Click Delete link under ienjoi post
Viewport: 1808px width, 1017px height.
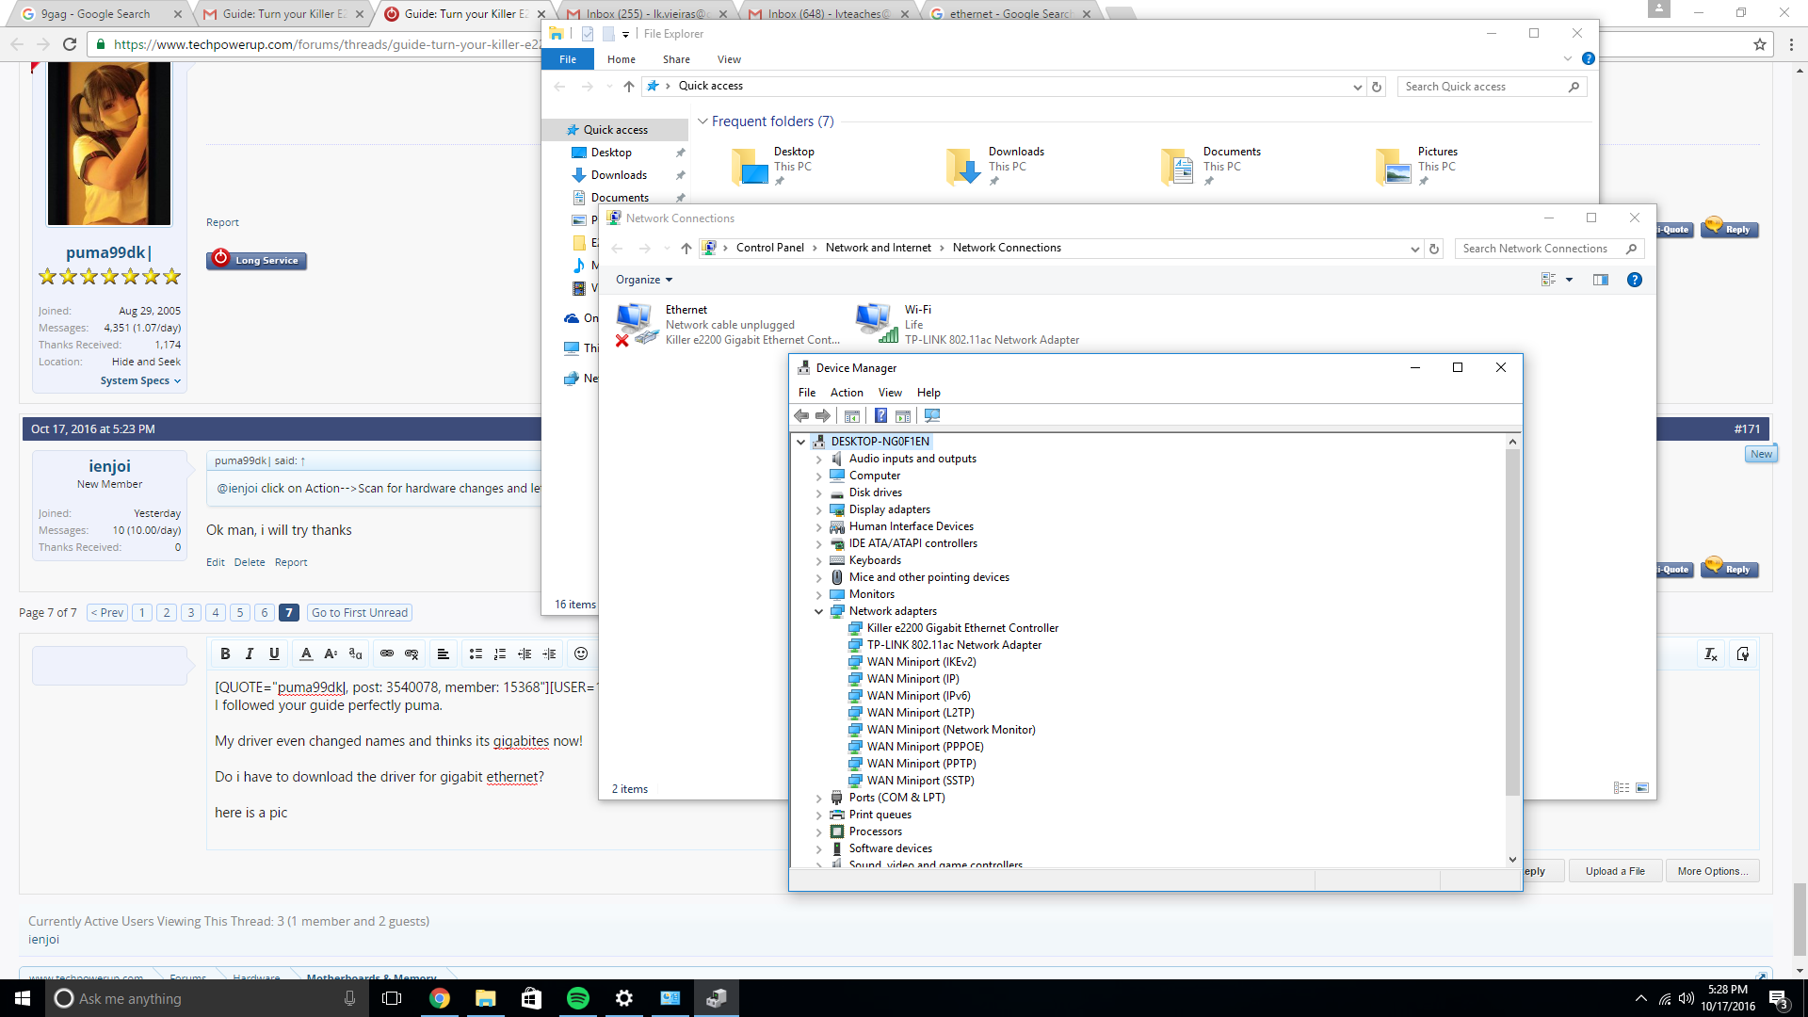click(x=250, y=562)
